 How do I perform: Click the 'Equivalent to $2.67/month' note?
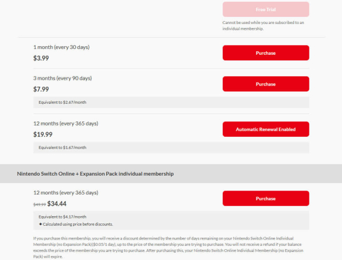click(63, 102)
